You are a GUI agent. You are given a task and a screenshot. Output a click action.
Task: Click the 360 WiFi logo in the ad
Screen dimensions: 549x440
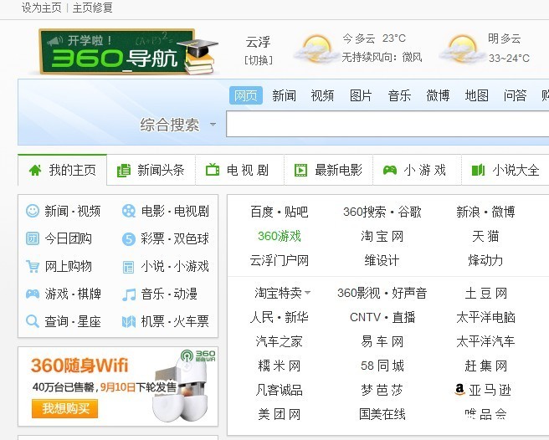click(x=198, y=356)
